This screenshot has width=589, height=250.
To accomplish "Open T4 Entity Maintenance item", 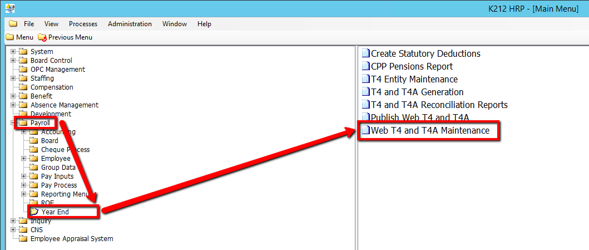I will pyautogui.click(x=414, y=80).
